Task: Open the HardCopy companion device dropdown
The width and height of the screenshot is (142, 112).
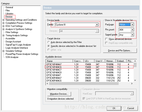Action: pos(115,94)
